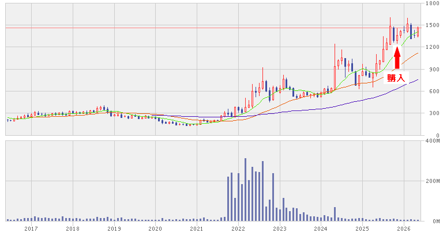Click the 2022 year label below volume chart
443x233 pixels.
coord(238,229)
